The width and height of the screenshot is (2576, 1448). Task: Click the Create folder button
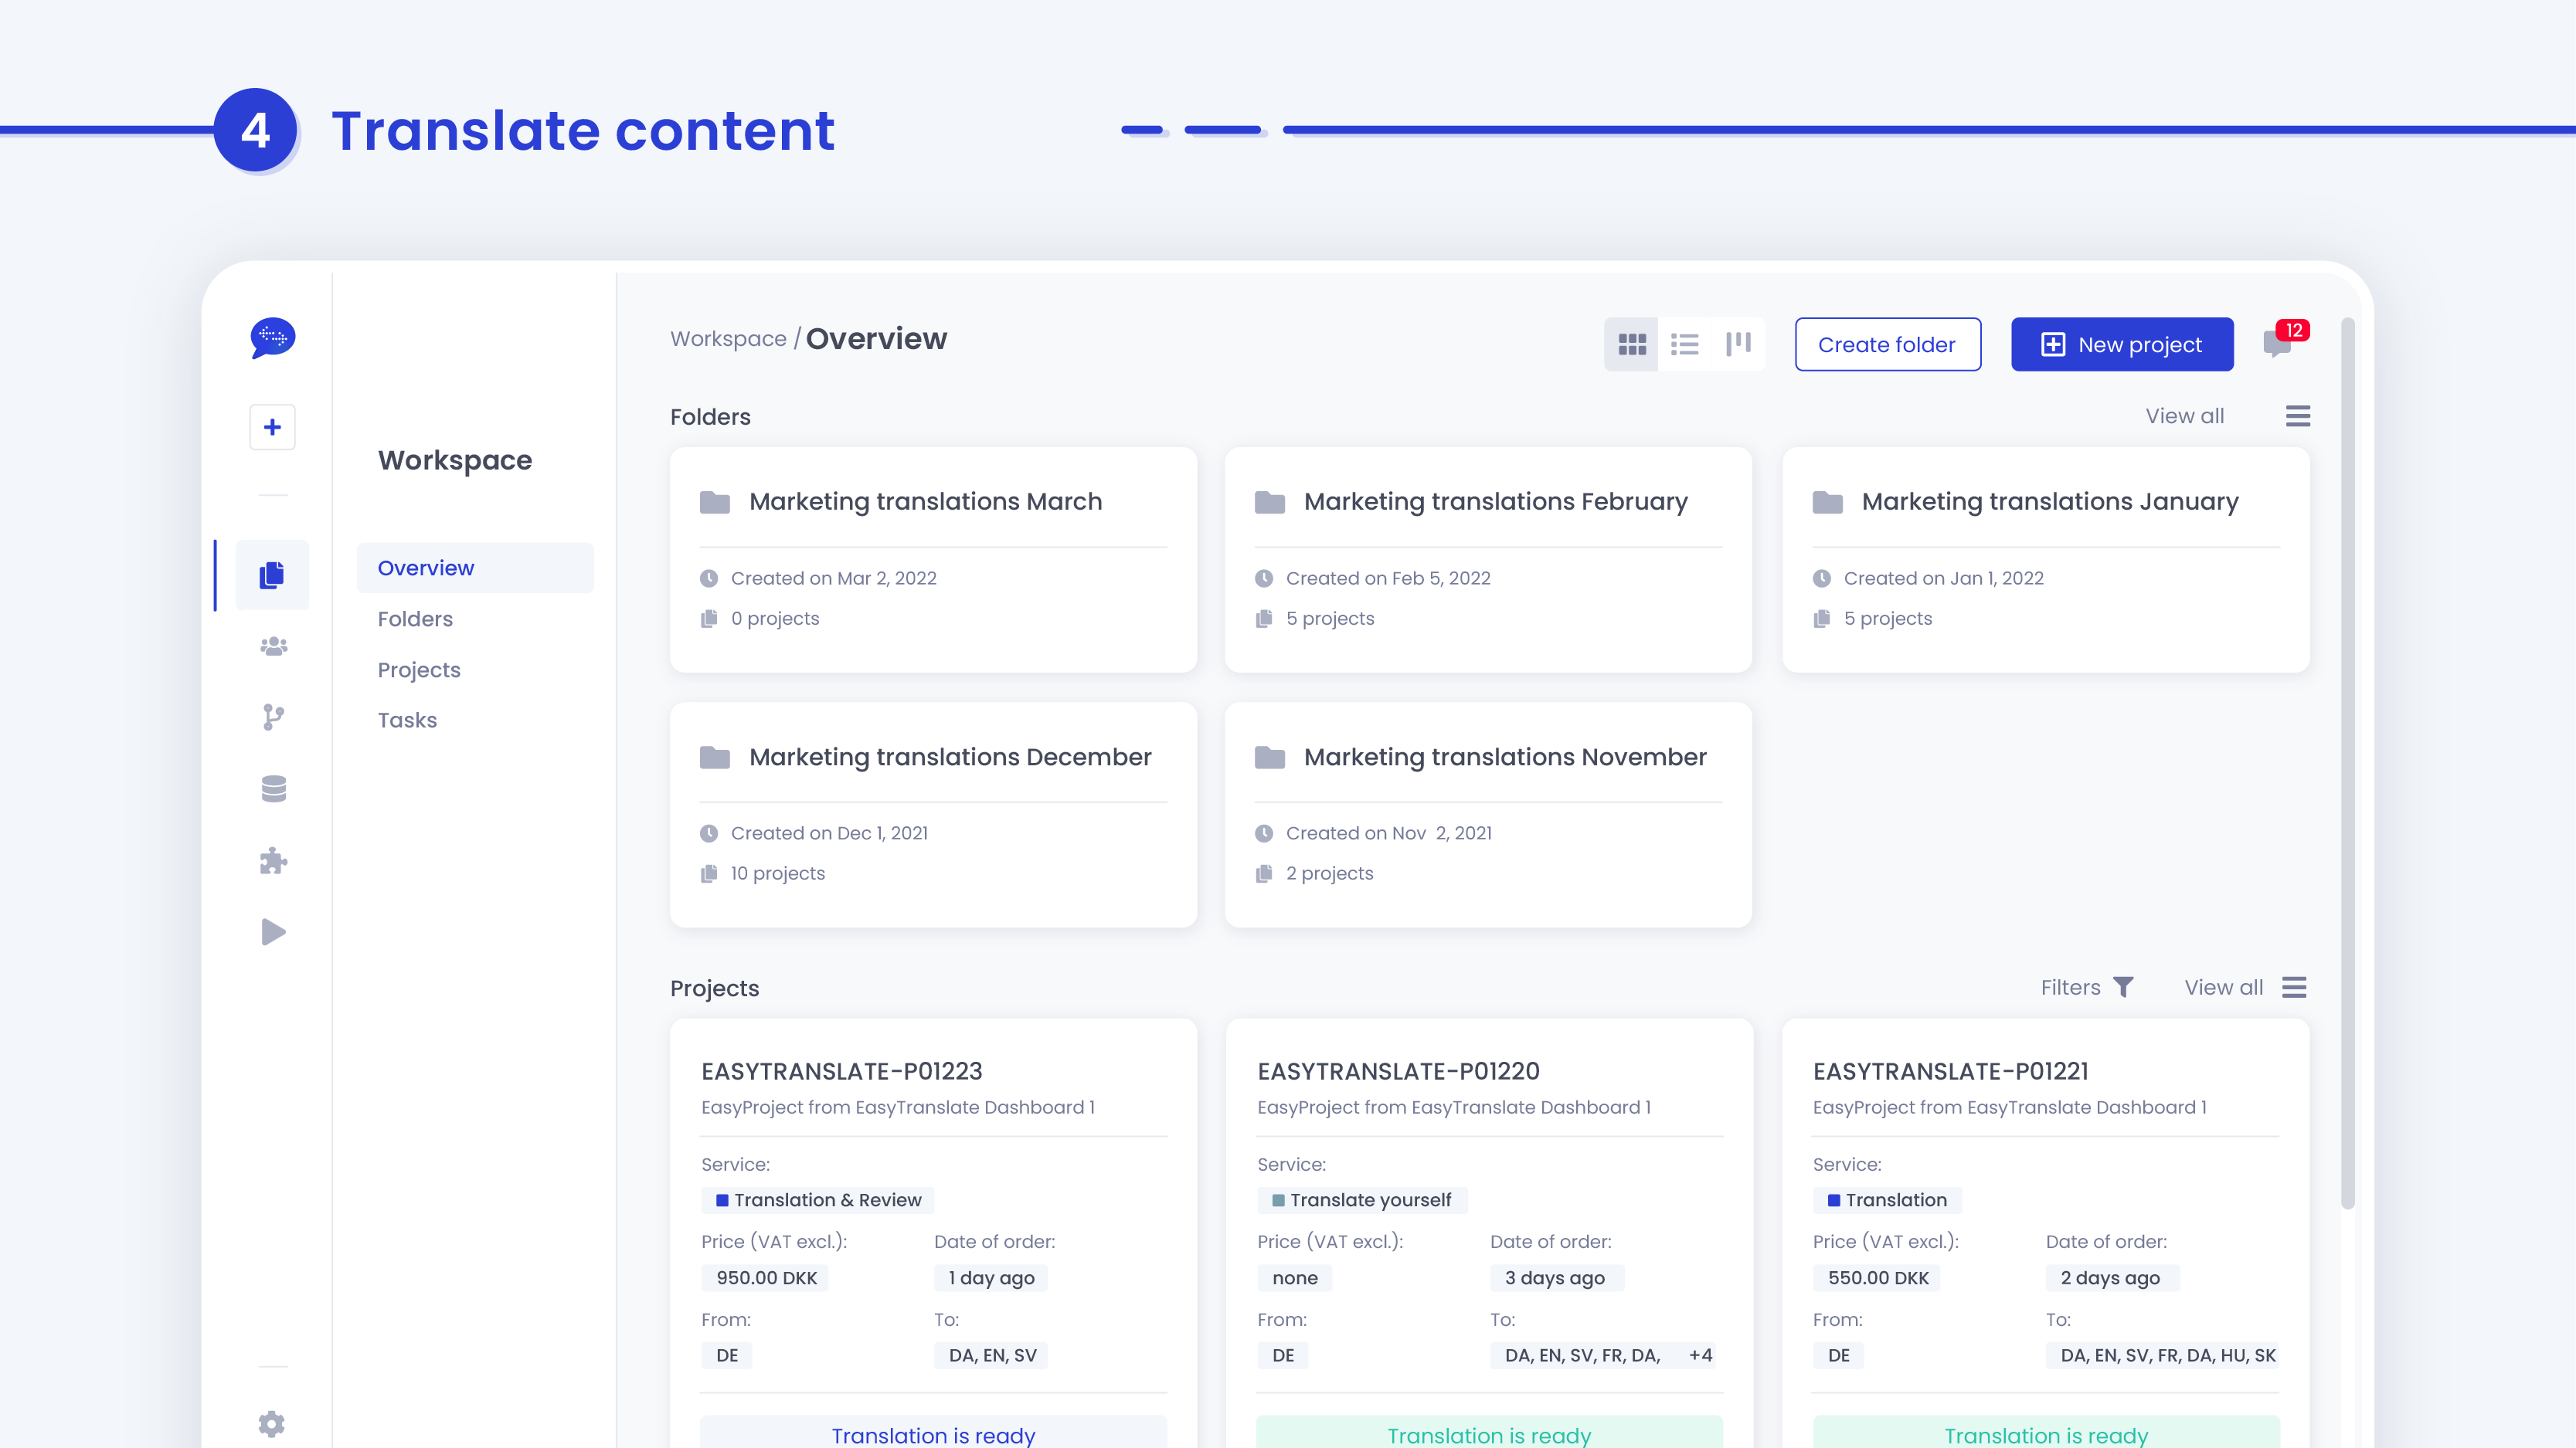(x=1888, y=344)
